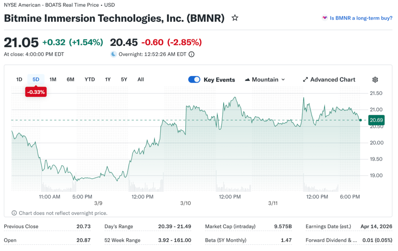Expand the Mountain chart style dropdown

pos(283,80)
